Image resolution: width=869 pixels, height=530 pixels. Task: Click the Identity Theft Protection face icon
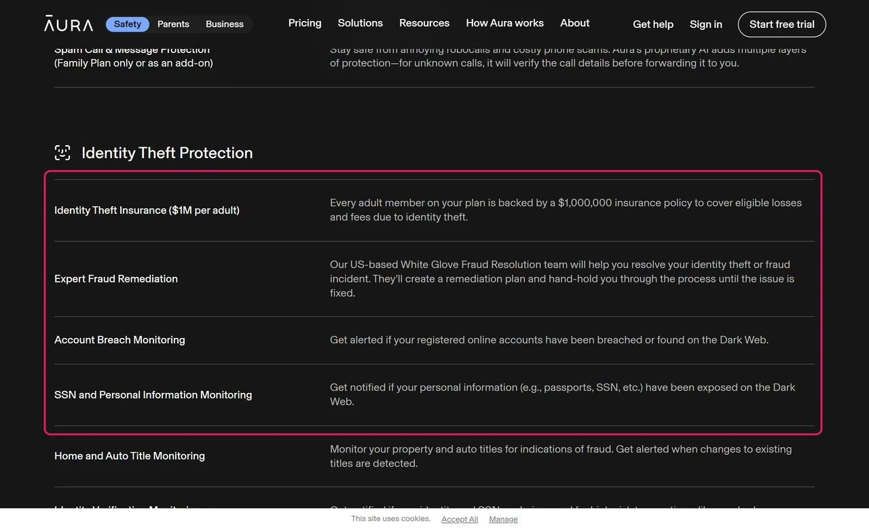[x=62, y=153]
